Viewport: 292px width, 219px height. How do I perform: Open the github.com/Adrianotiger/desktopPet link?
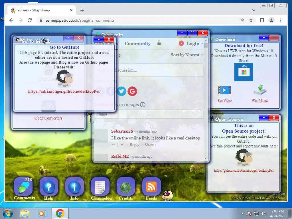click(244, 171)
